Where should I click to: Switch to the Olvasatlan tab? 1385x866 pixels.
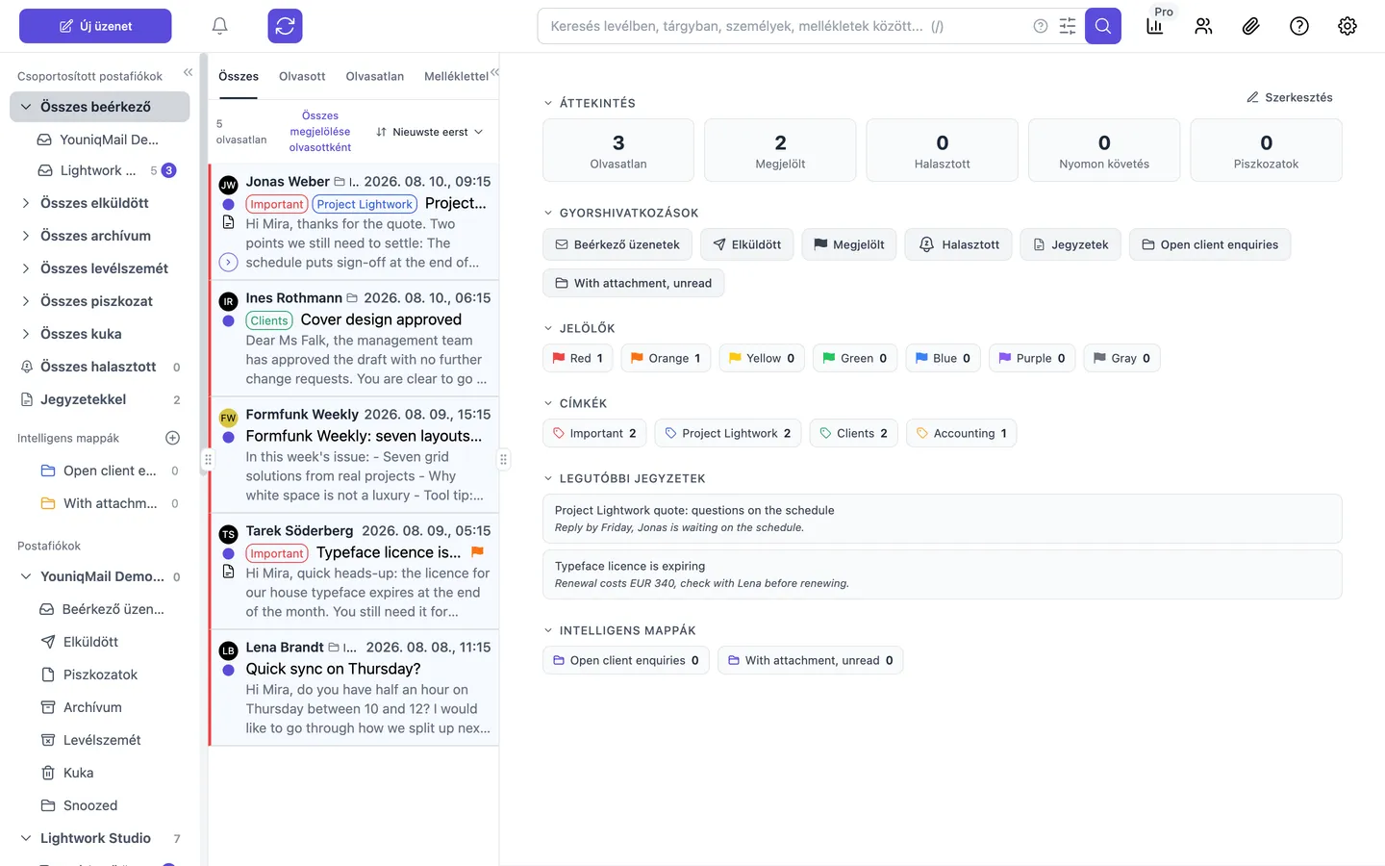point(374,76)
